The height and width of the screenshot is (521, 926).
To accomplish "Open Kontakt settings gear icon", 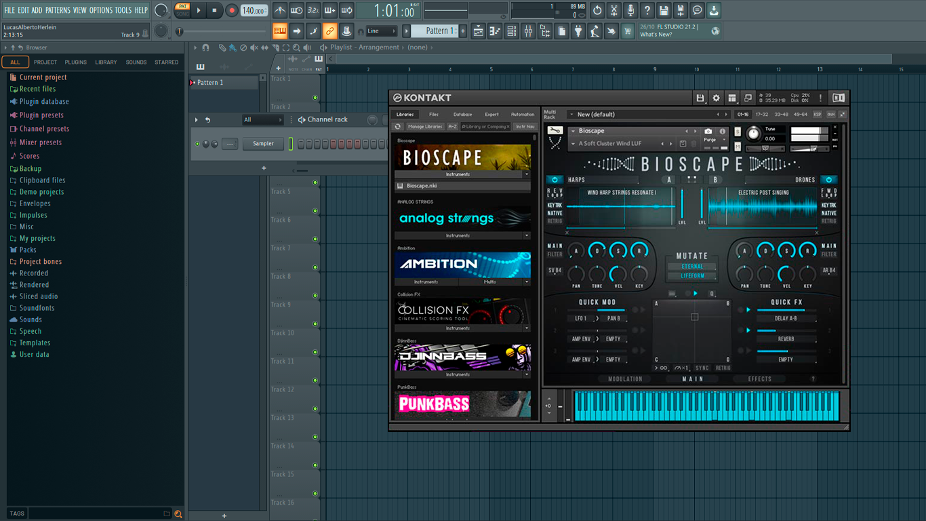I will pos(716,98).
